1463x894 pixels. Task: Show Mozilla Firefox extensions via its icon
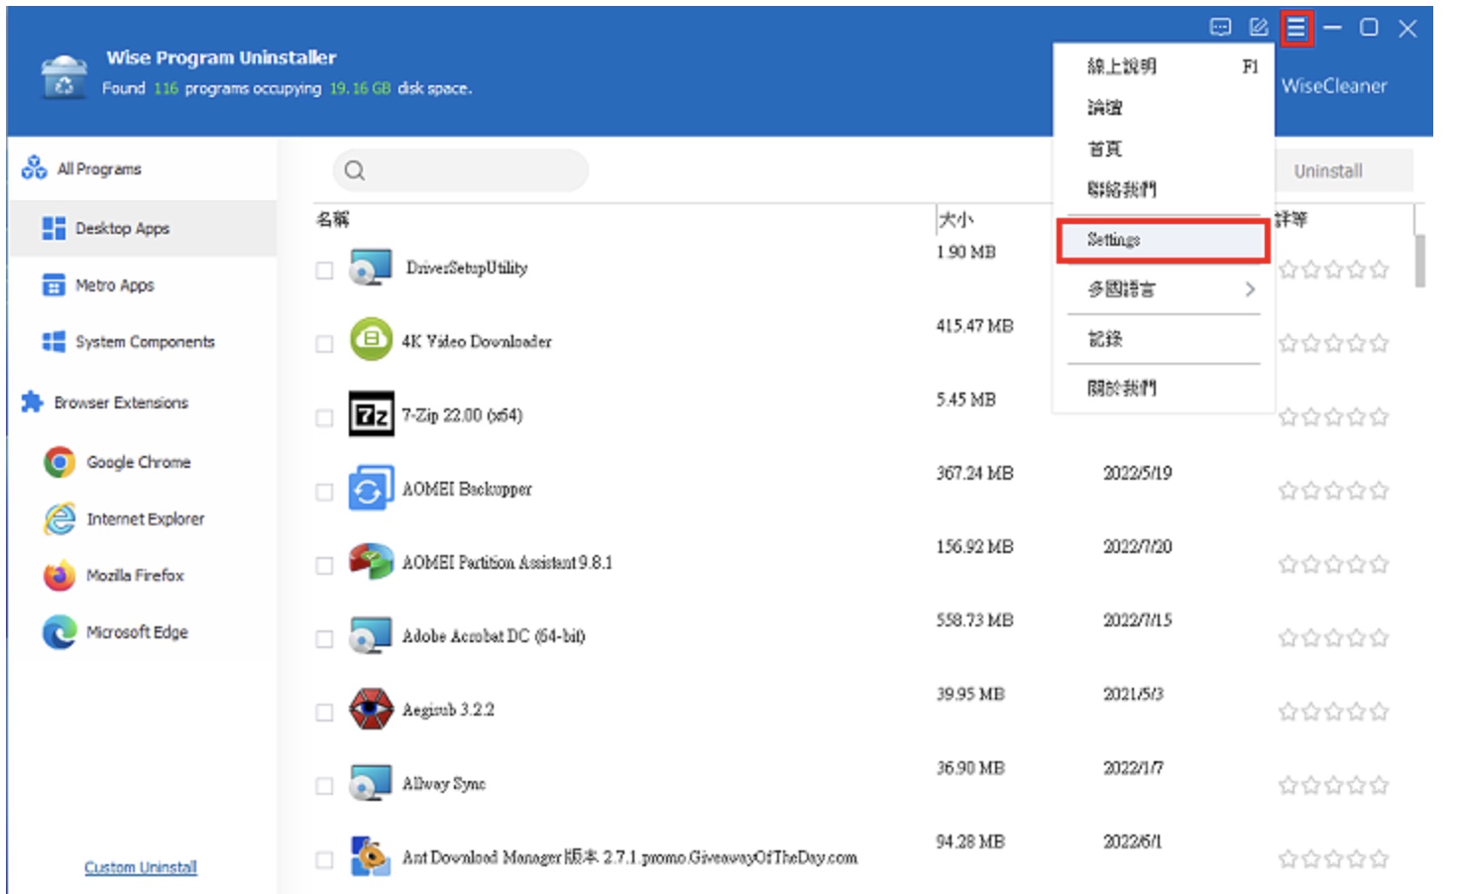point(59,575)
